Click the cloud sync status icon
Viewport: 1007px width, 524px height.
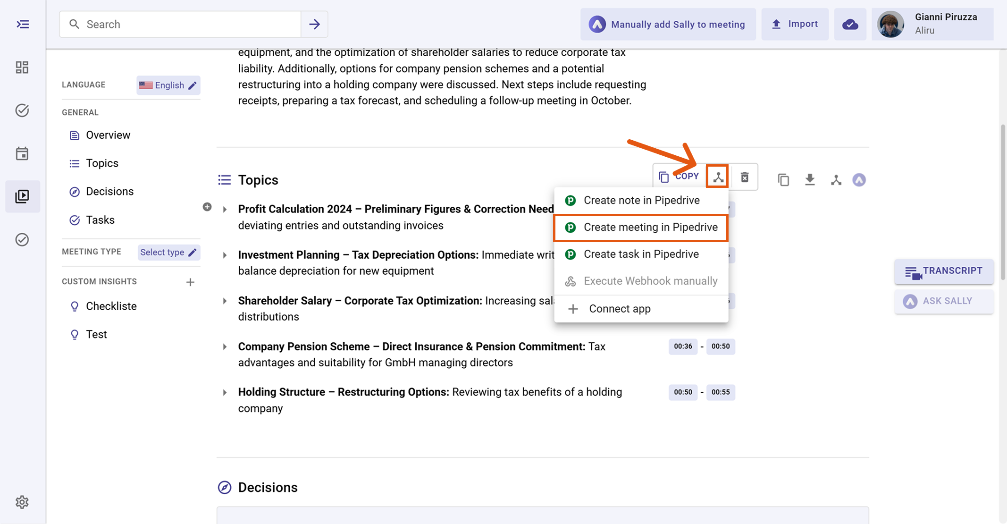click(x=850, y=24)
